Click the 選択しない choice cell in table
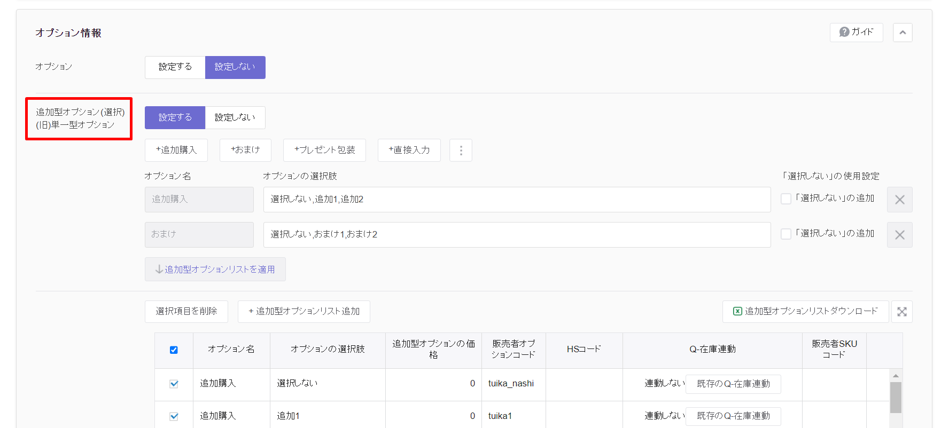 pyautogui.click(x=328, y=384)
